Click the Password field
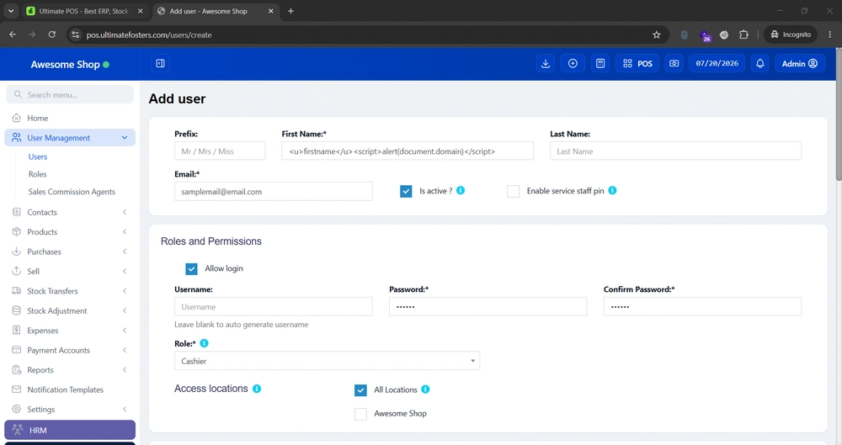Image resolution: width=842 pixels, height=445 pixels. tap(488, 306)
